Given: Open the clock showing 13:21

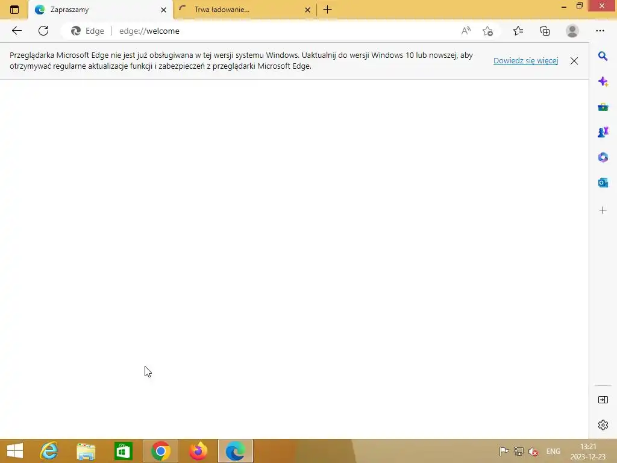Looking at the screenshot, I should point(588,452).
